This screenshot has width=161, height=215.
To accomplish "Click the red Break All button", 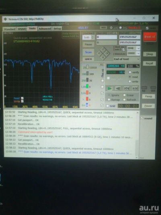I will (150, 37).
